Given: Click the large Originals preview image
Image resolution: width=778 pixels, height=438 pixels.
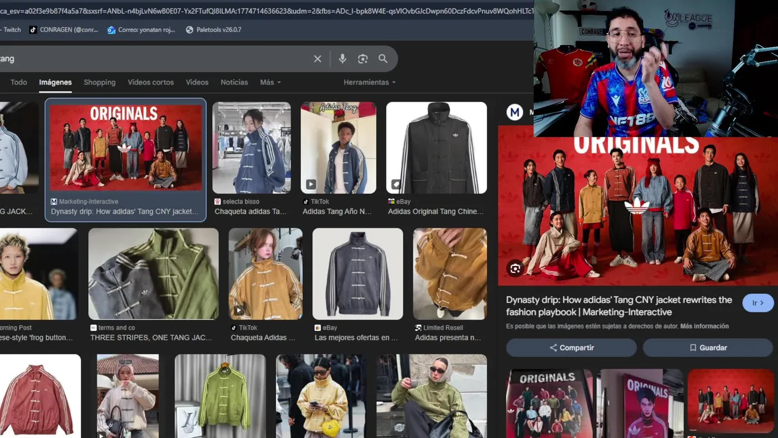Looking at the screenshot, I should (638, 211).
